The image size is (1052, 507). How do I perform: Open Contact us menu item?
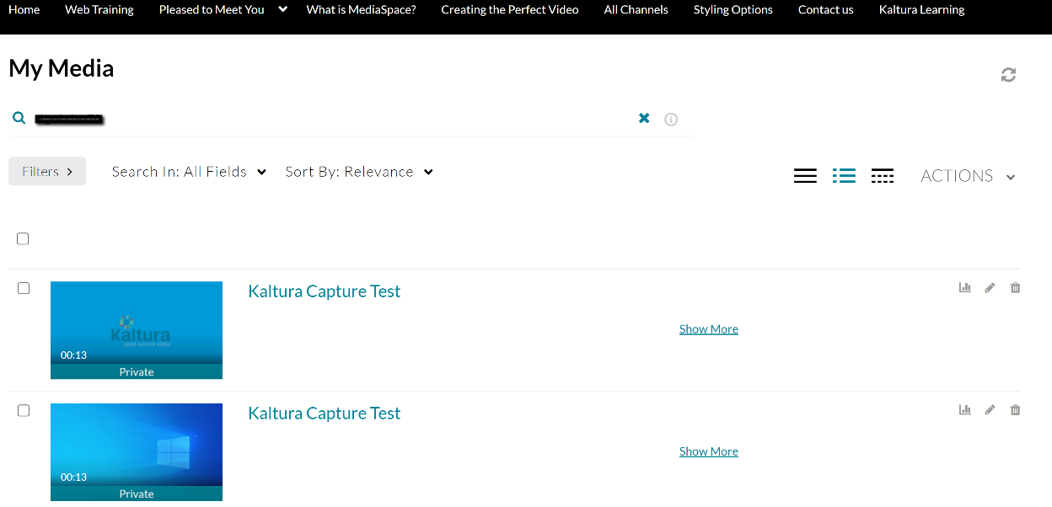(x=826, y=10)
